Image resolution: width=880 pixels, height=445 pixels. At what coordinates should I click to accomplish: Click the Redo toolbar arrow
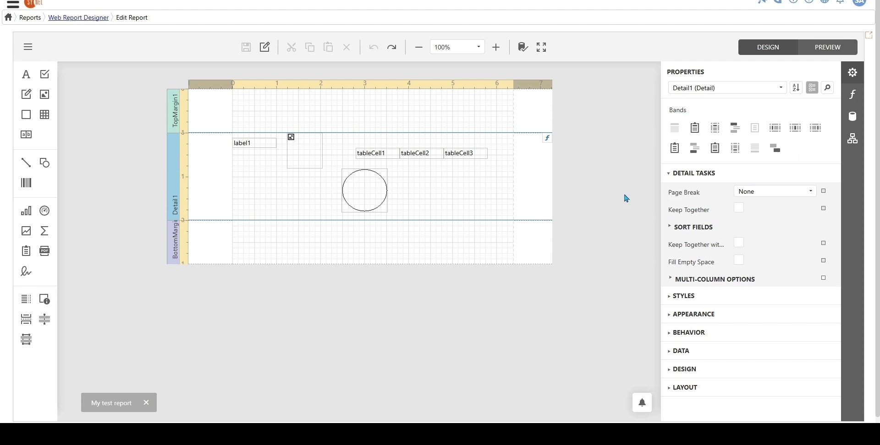(392, 47)
